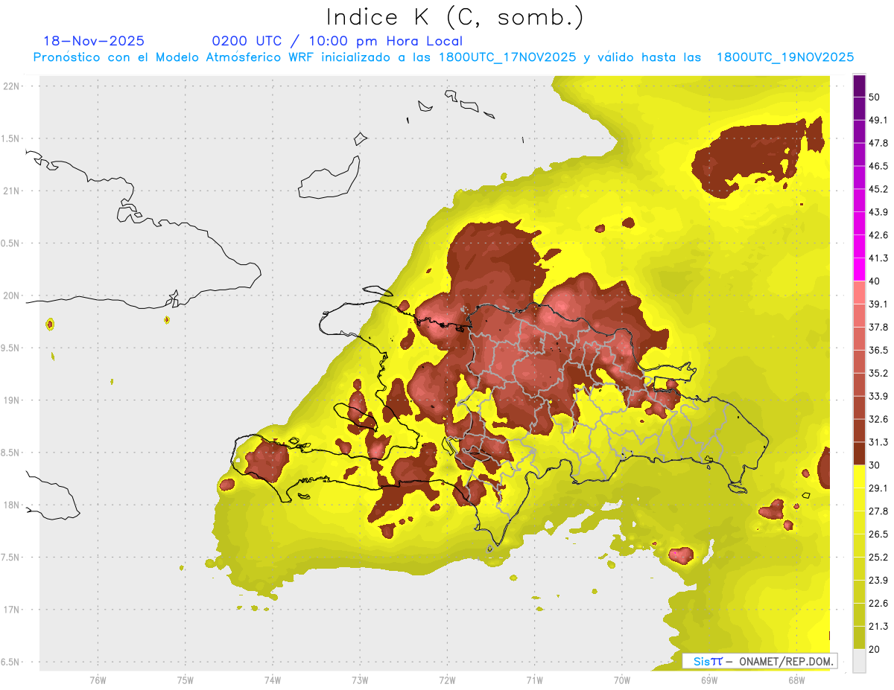894x690 pixels.
Task: Pick the bright magenta swatch just above 40
Action: click(x=859, y=269)
